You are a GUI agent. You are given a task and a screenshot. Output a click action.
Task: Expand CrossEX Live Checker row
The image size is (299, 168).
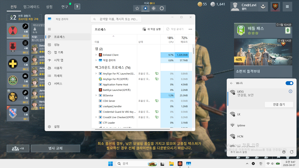pyautogui.click(x=96, y=117)
